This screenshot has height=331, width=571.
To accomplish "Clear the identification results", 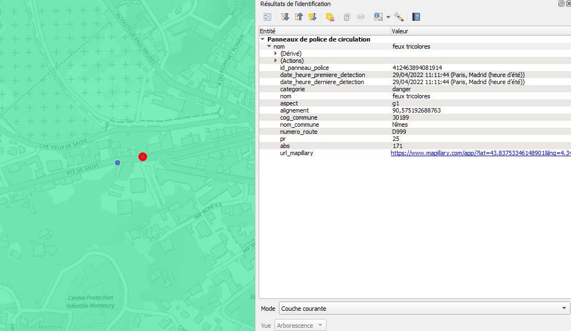I will coord(330,17).
